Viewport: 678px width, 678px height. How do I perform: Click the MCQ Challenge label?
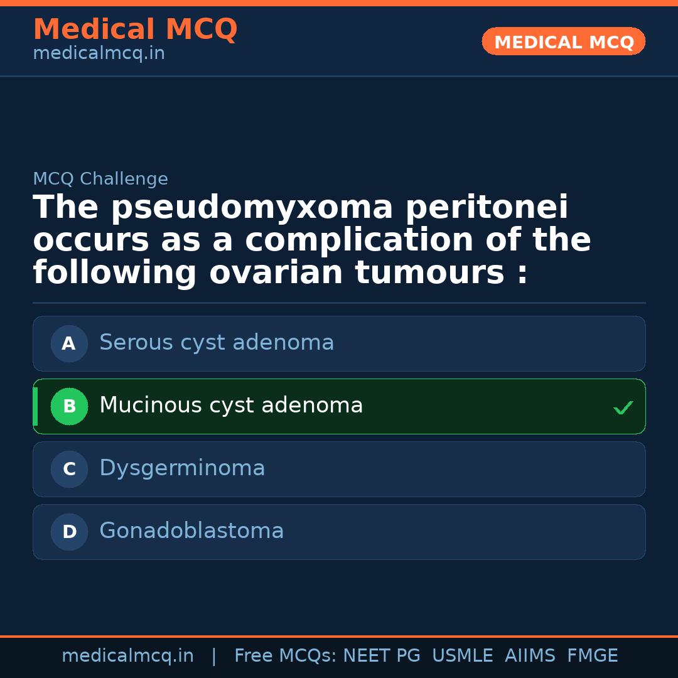click(x=100, y=179)
